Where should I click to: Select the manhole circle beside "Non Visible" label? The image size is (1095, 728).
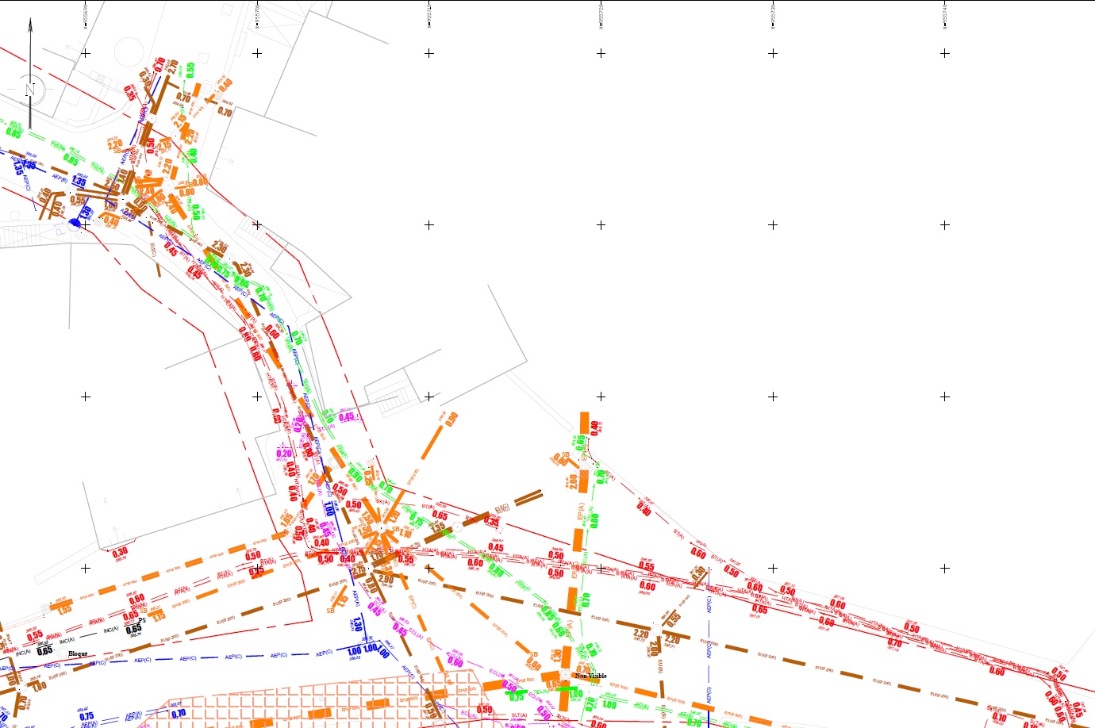coord(566,675)
